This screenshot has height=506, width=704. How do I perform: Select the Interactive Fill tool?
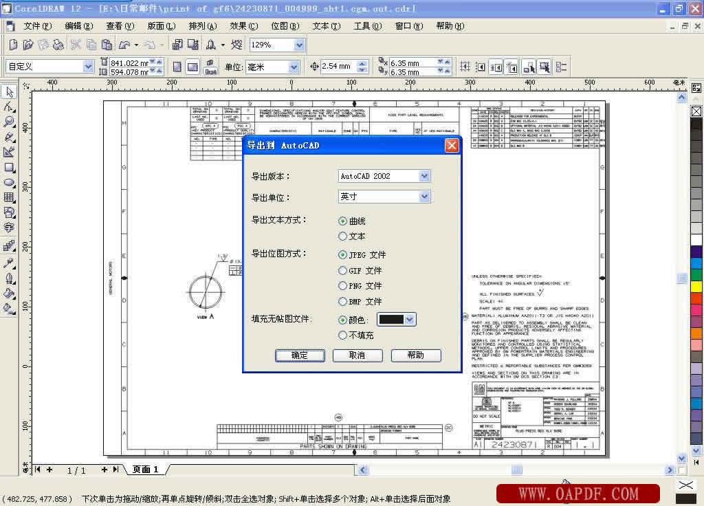point(9,309)
